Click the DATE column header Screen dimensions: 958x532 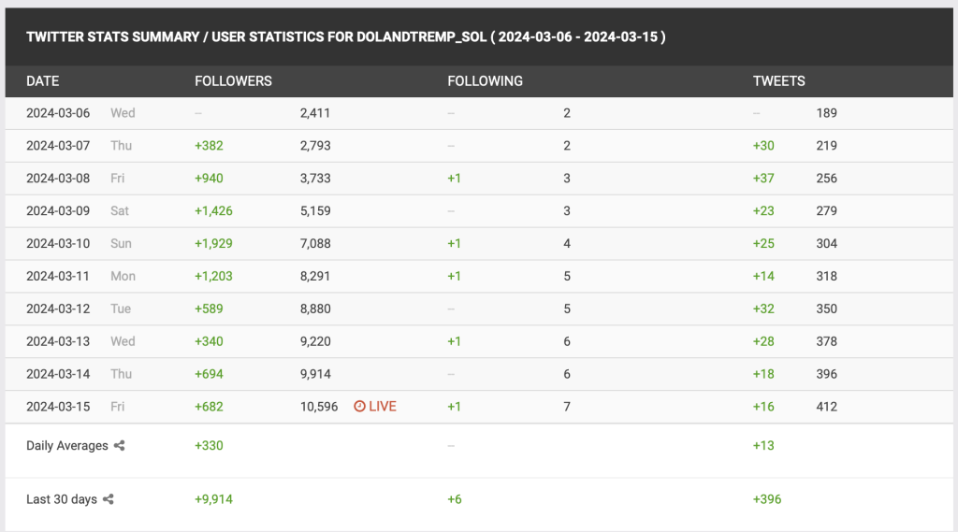tap(43, 81)
